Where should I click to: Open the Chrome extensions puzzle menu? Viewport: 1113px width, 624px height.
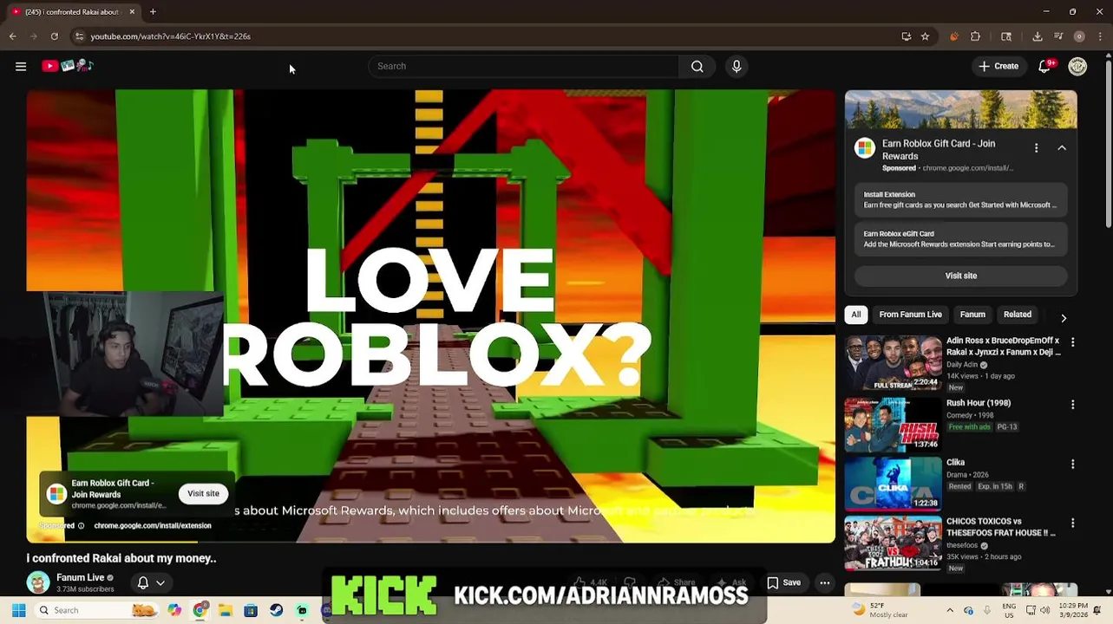click(x=975, y=36)
